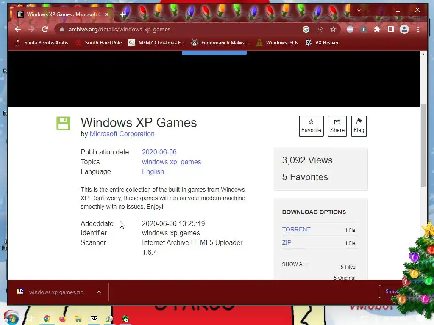This screenshot has width=434, height=325.
Task: Share this page from address bar
Action: pos(320,29)
